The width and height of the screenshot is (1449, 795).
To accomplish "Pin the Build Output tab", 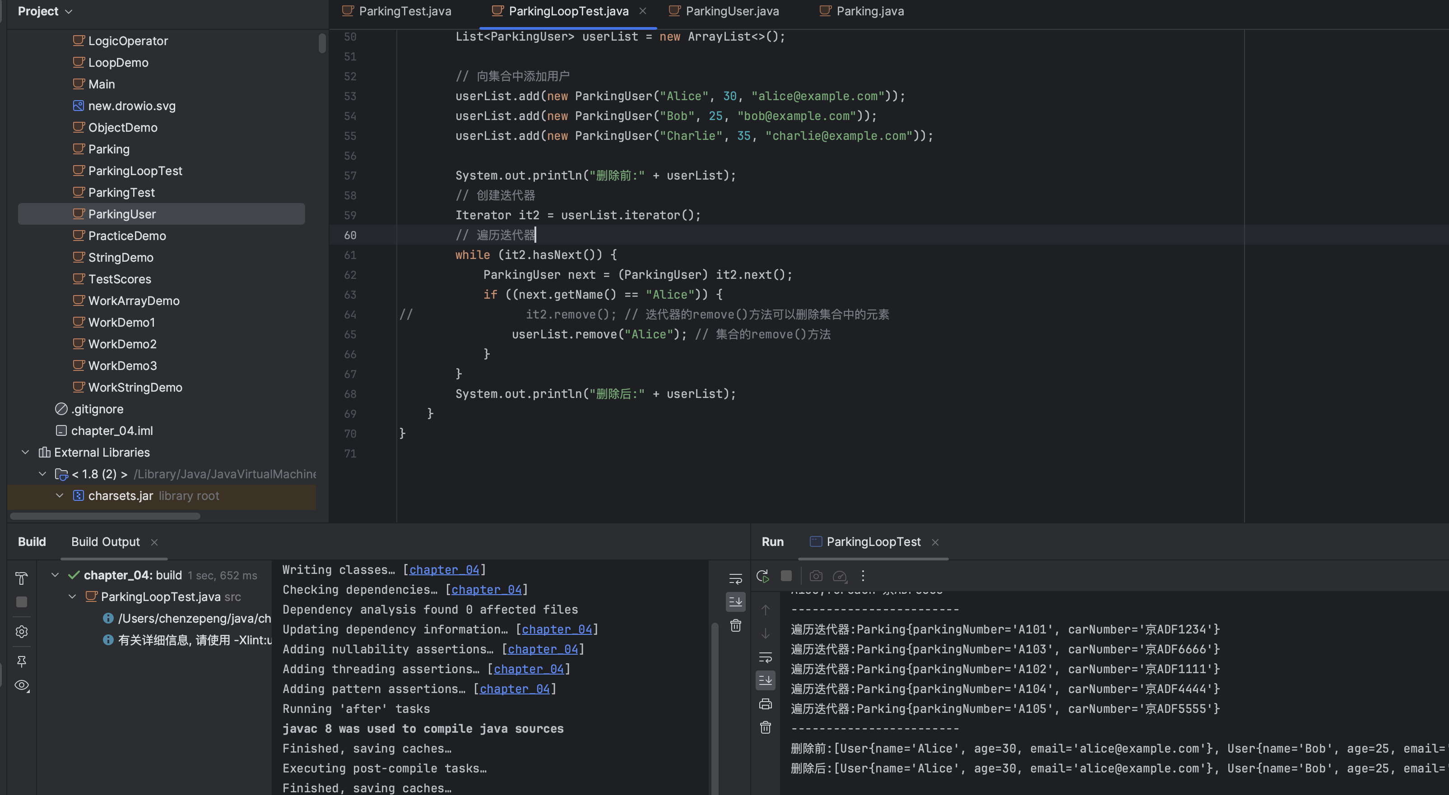I will click(x=21, y=661).
